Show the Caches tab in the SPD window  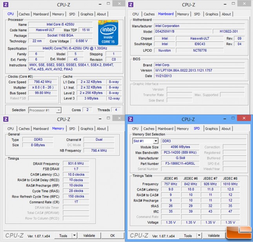coord(149,128)
